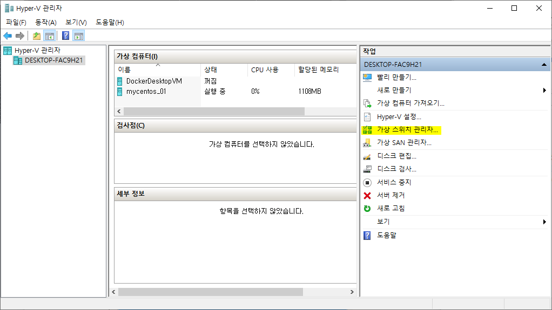Screen dimensions: 552x310
Task: Click the 서비스 중지 stop icon
Action: point(367,183)
